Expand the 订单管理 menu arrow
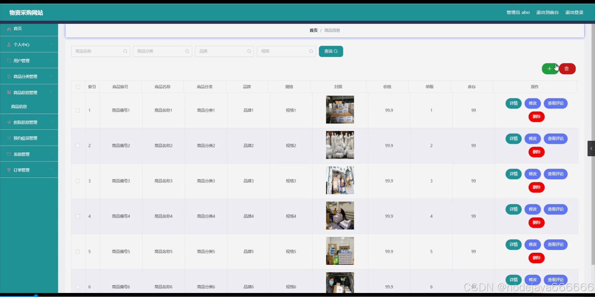The height and width of the screenshot is (297, 595). coord(51,170)
